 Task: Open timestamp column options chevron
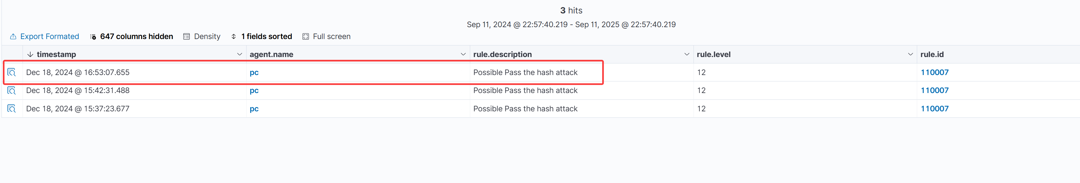240,54
